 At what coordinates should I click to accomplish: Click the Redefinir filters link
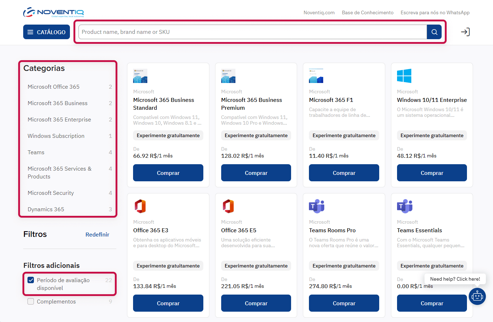pos(97,234)
